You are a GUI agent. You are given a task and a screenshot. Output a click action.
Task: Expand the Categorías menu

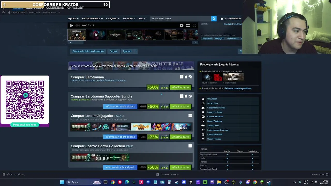coord(113,19)
